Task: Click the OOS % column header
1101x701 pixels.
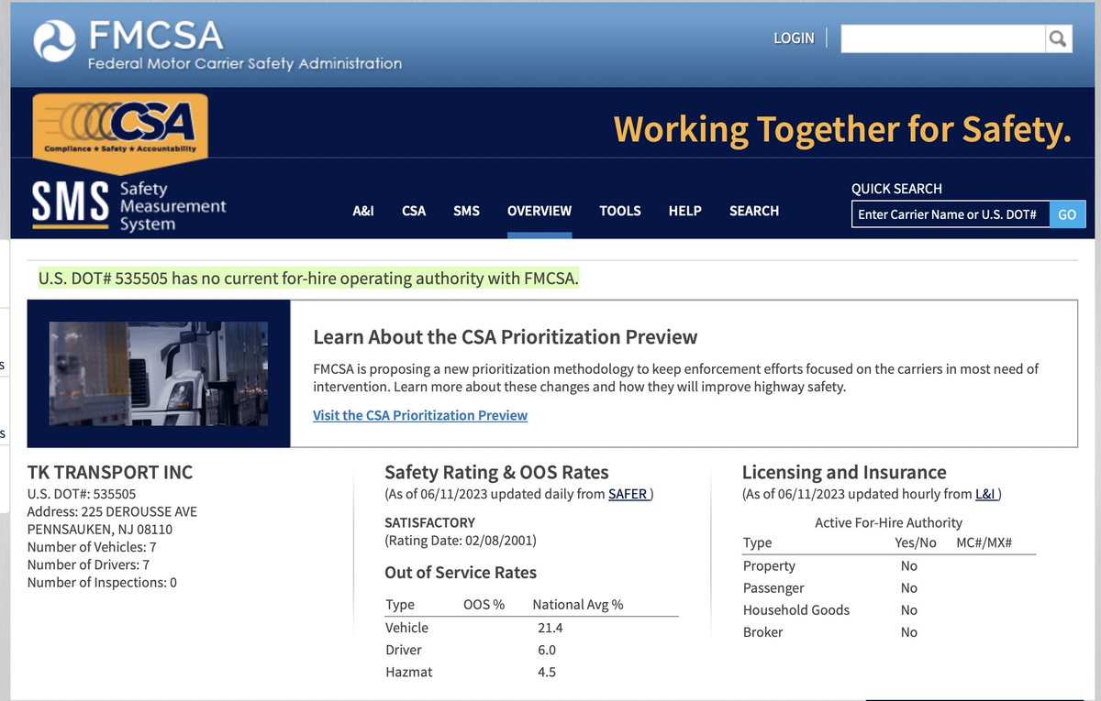Action: point(484,605)
